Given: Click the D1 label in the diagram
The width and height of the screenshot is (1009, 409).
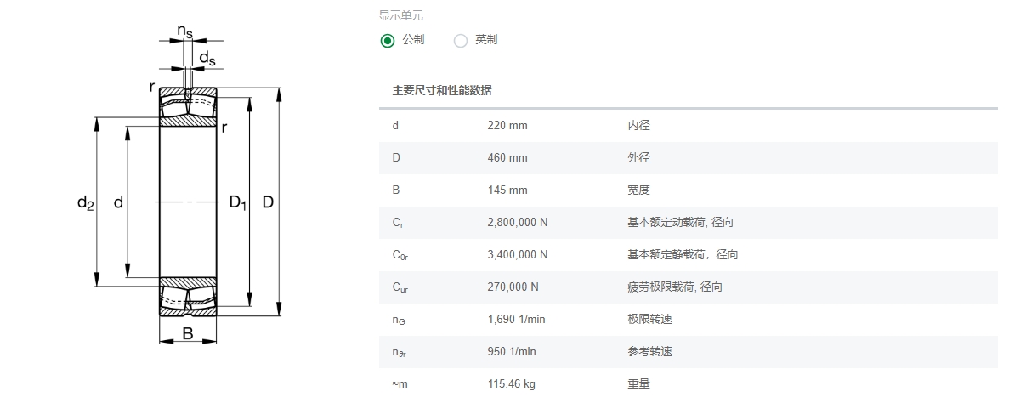Looking at the screenshot, I should pos(237,202).
